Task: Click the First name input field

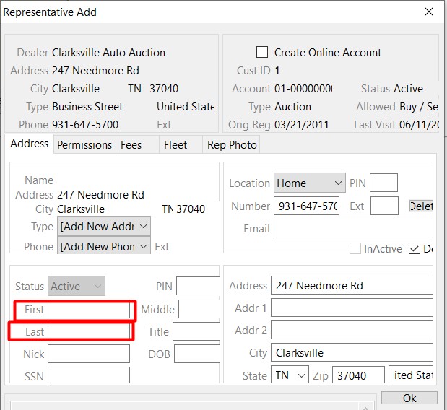Action: coord(89,310)
